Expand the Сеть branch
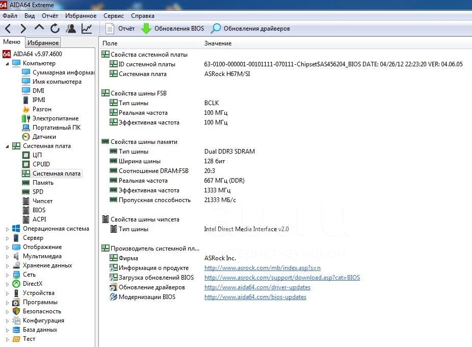The image size is (472, 347). [7, 275]
